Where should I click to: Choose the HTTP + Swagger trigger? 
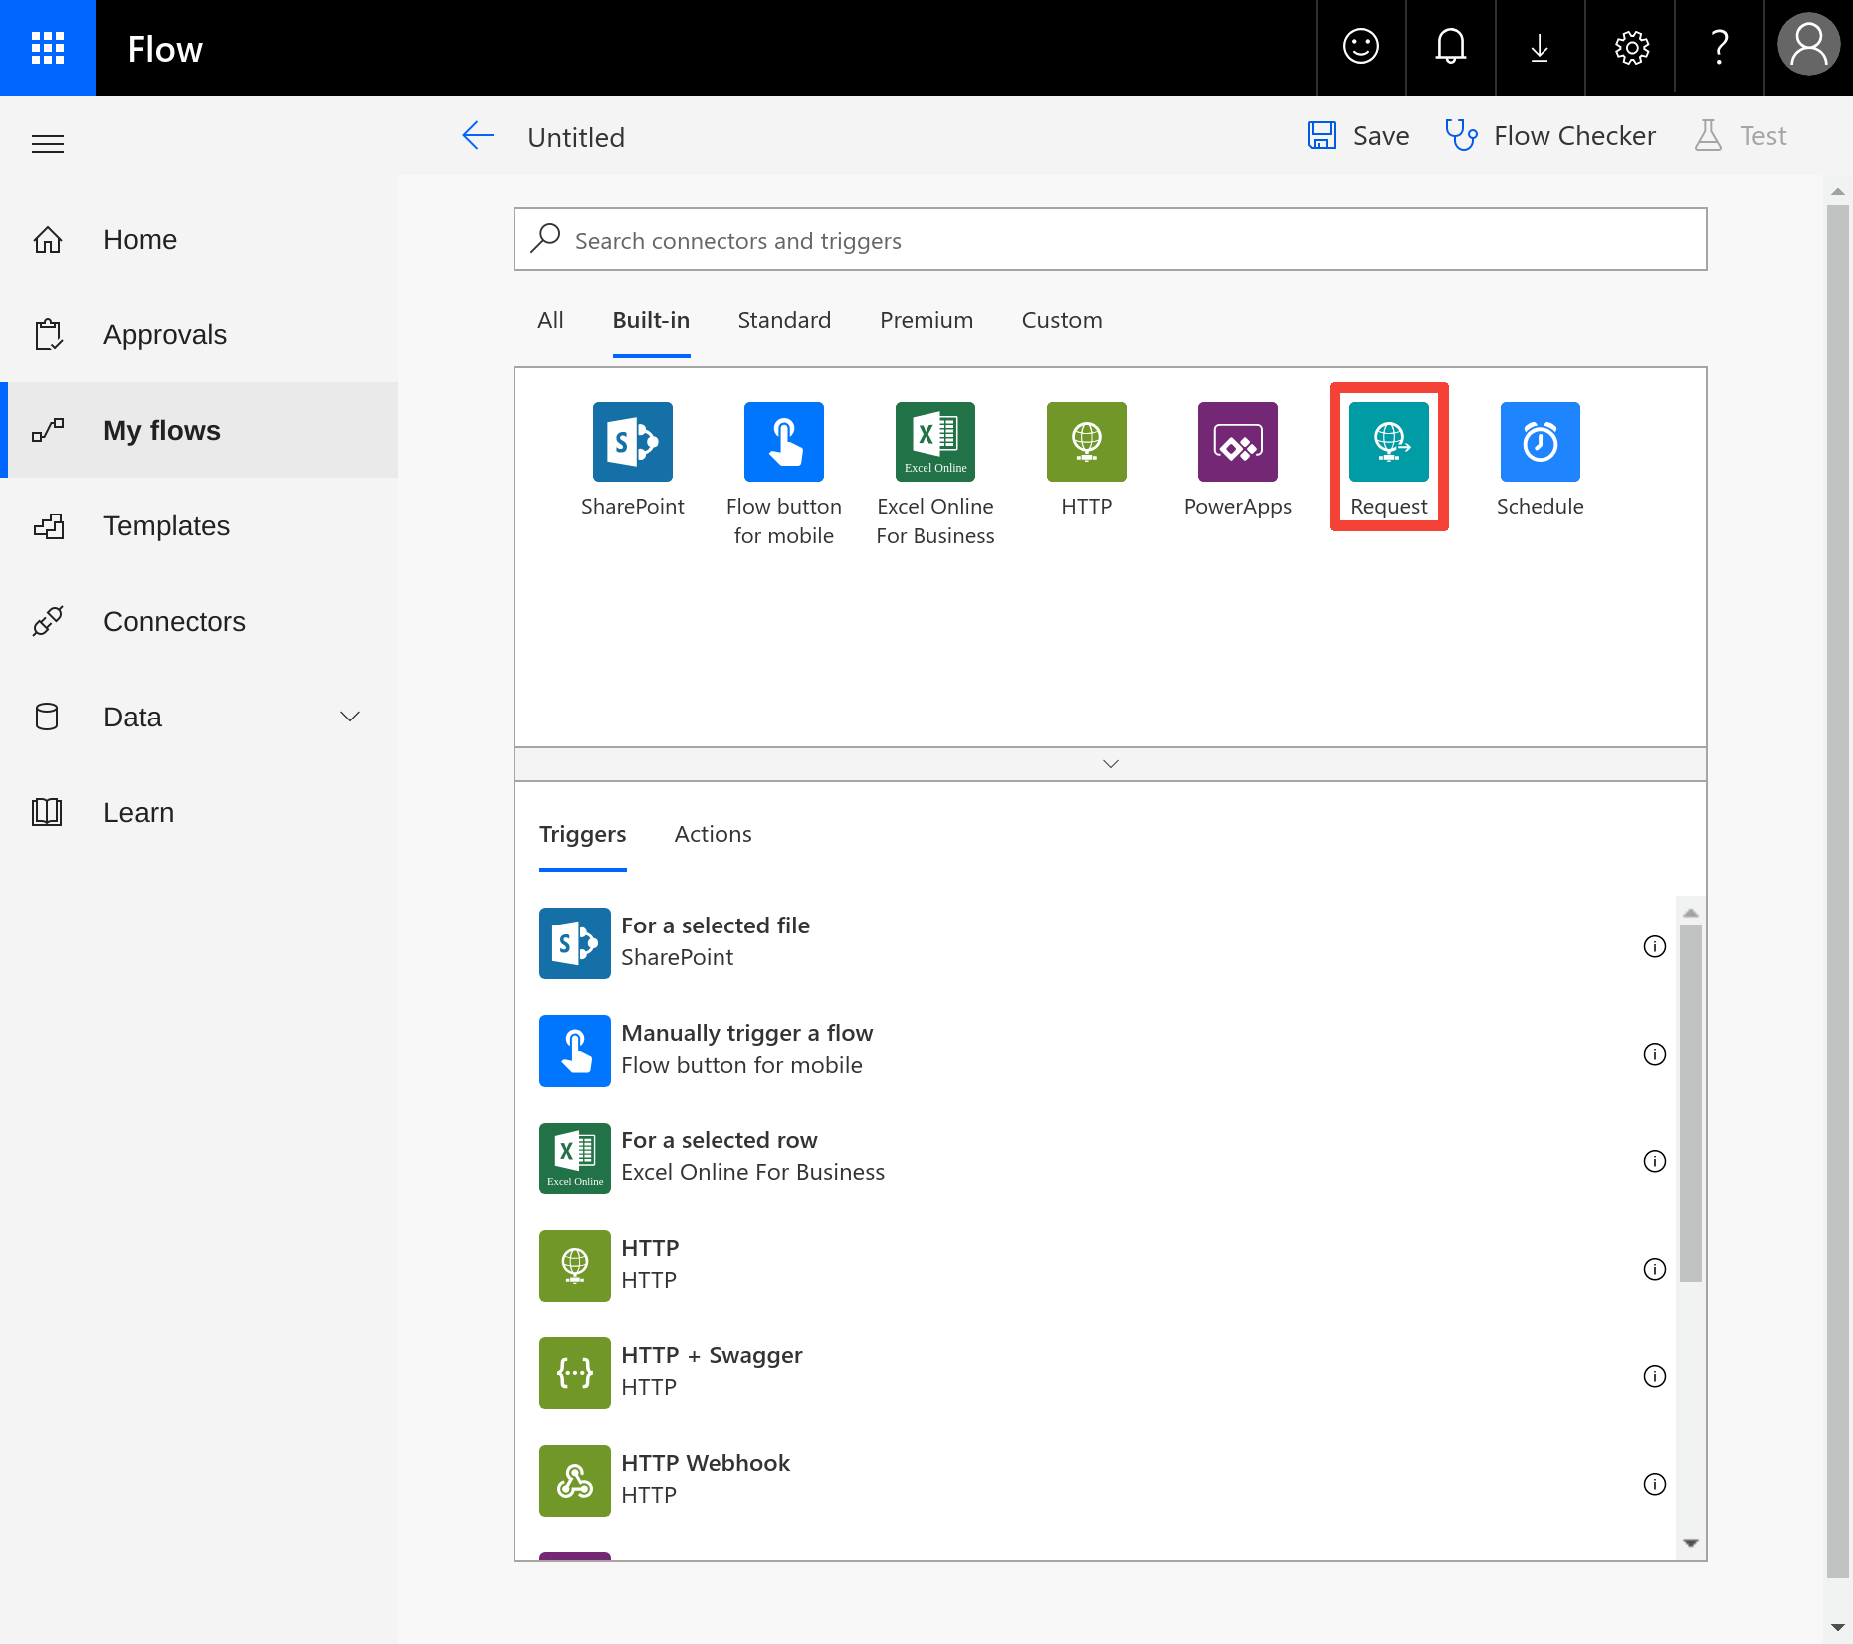point(1095,1372)
